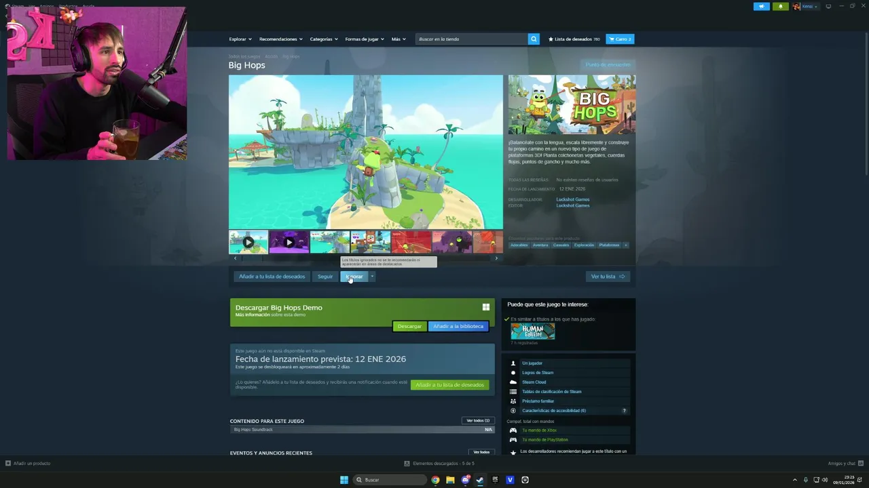Click the accessibility question mark help icon

coord(625,411)
